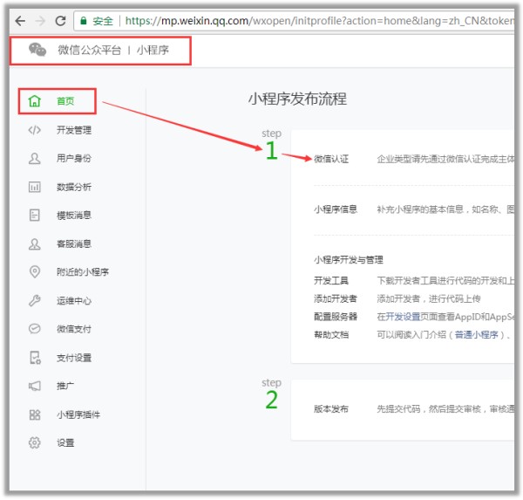Click the 微信认证 step entry
This screenshot has width=523, height=500.
point(331,160)
